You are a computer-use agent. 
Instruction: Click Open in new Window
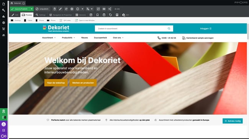85,21
